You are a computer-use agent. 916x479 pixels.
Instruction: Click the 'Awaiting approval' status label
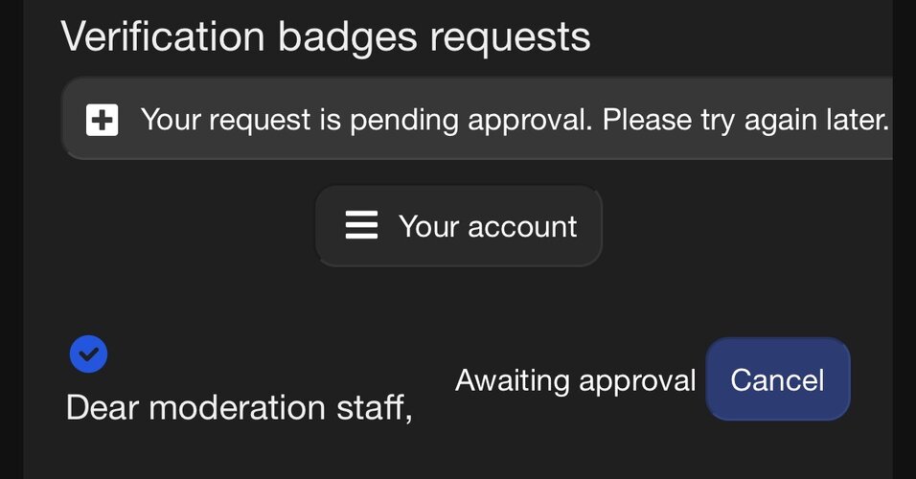pos(575,380)
